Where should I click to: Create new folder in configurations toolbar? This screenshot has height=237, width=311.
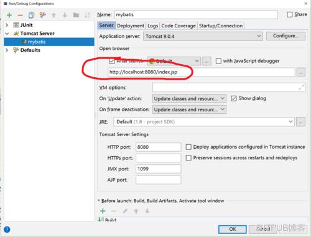click(x=76, y=15)
